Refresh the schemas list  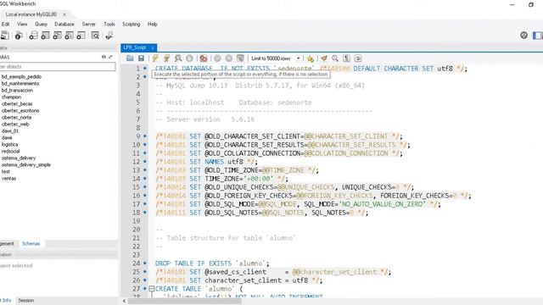pos(104,57)
